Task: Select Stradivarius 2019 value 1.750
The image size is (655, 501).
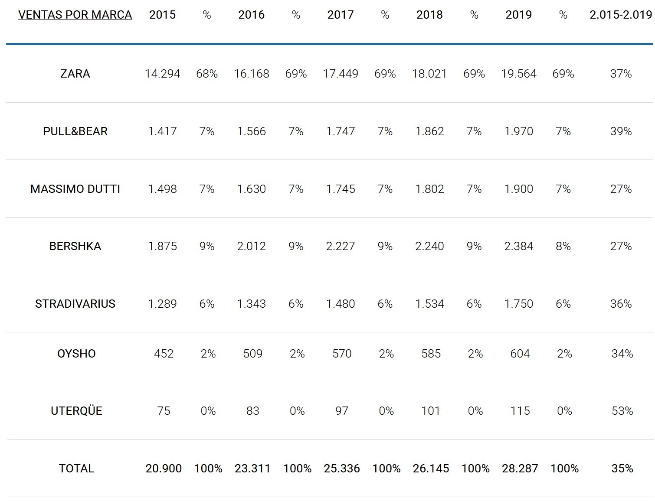Action: (518, 304)
